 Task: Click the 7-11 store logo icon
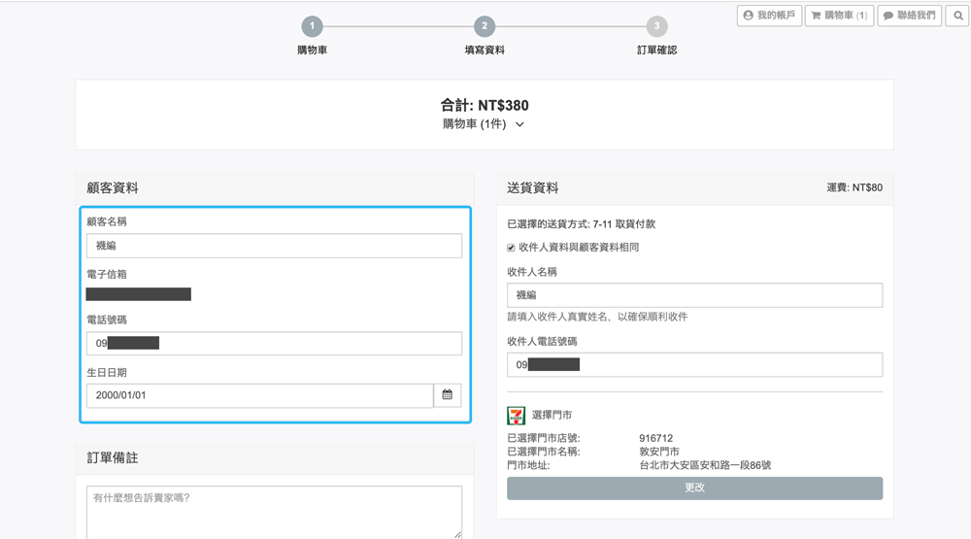tap(516, 415)
